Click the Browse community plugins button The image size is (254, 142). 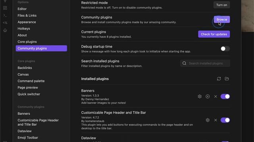[222, 19]
